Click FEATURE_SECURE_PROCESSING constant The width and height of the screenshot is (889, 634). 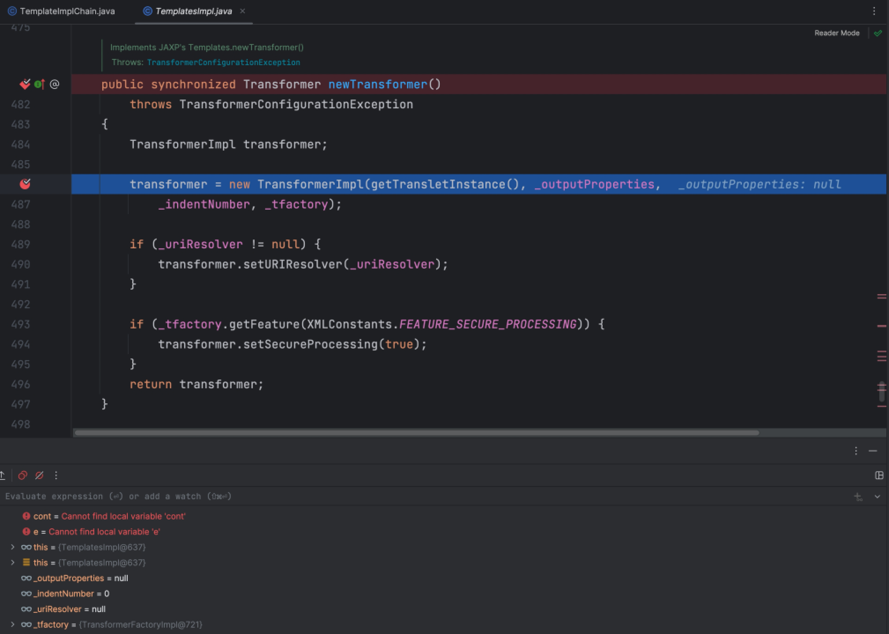coord(488,324)
